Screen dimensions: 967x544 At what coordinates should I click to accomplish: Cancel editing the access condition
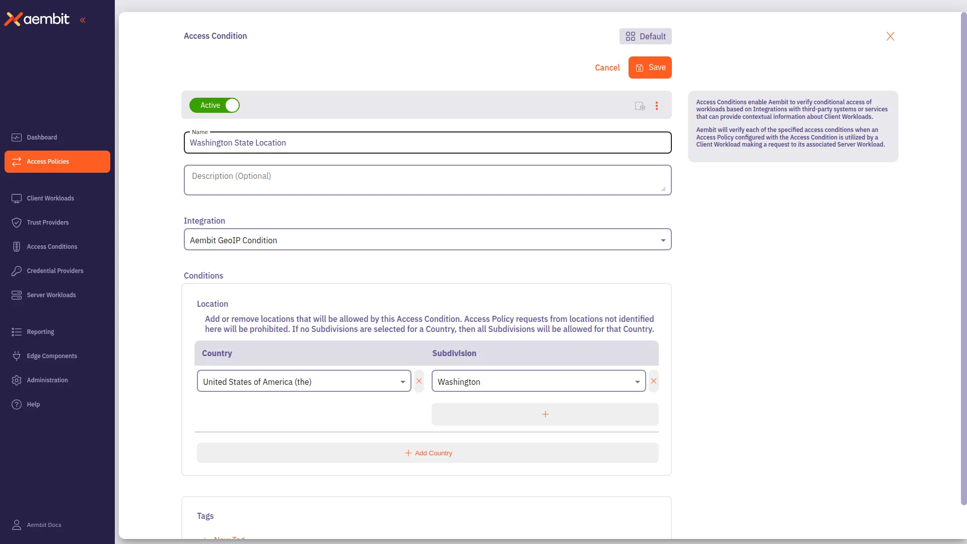coord(607,67)
